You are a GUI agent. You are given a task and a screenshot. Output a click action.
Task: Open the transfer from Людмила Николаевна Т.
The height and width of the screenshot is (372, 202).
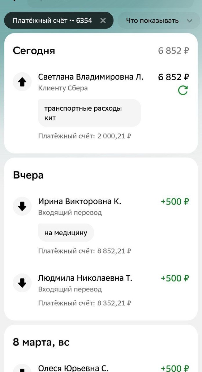click(85, 278)
